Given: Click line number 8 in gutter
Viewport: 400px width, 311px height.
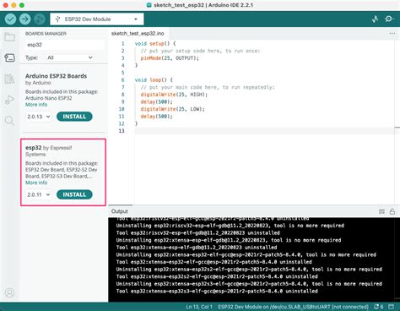Looking at the screenshot, I should [x=122, y=95].
